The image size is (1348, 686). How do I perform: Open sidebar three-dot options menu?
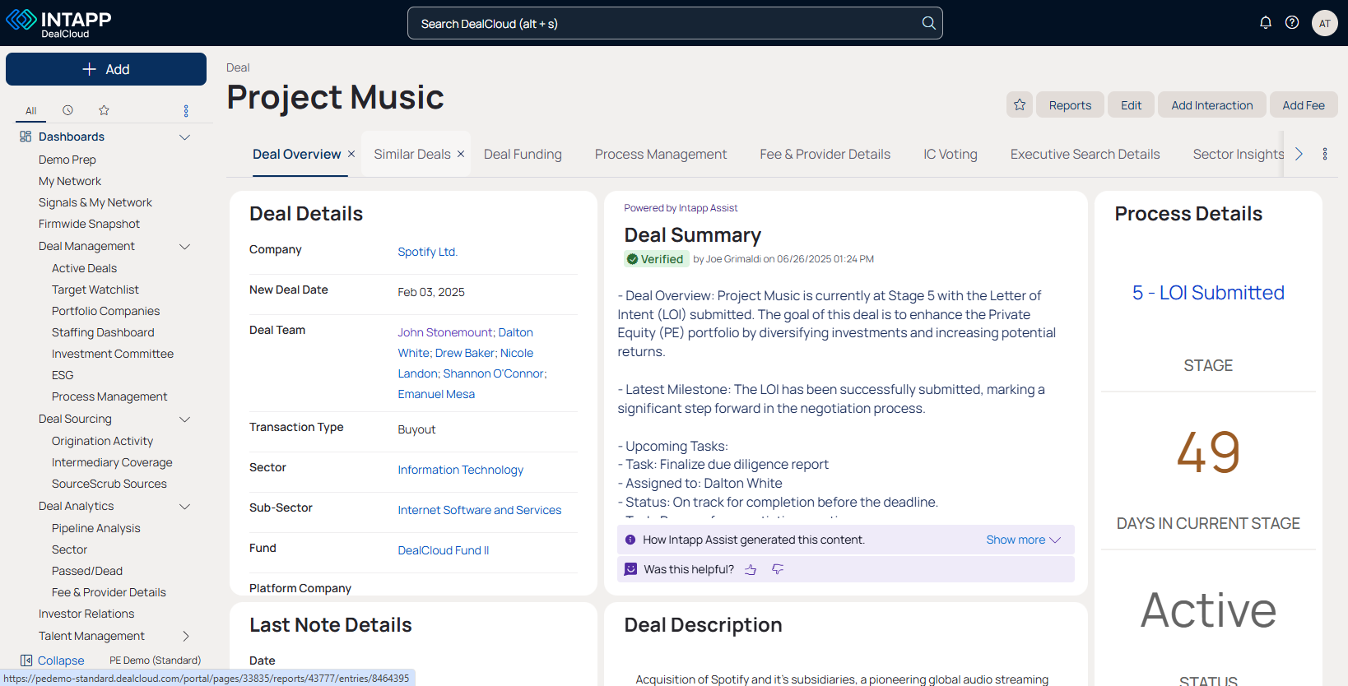coord(186,110)
